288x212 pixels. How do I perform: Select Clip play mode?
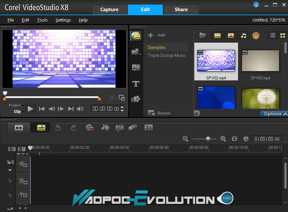(x=18, y=111)
